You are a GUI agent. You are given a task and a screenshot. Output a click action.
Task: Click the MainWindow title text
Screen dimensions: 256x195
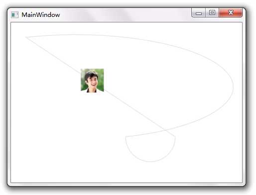41,15
